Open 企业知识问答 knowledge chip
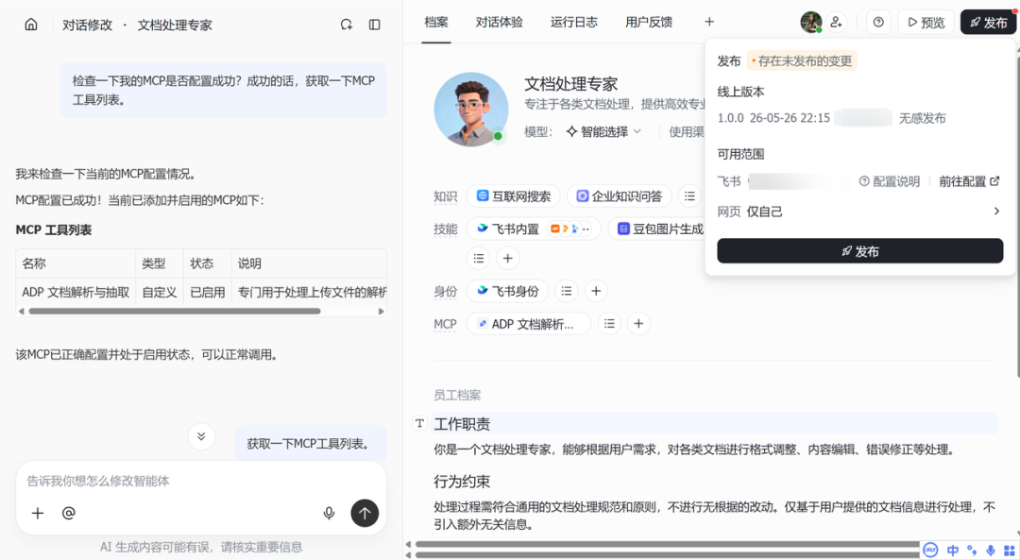1020x560 pixels. (619, 195)
